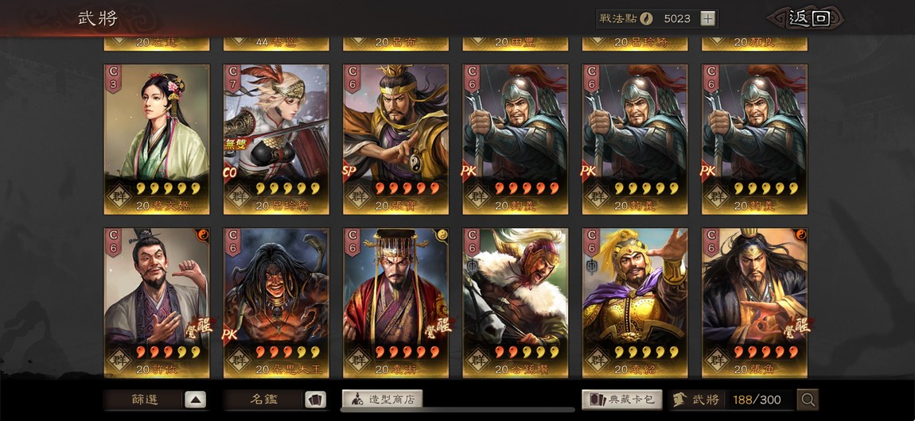Open the 篩選 filter label
Image resolution: width=915 pixels, height=421 pixels.
click(x=144, y=400)
